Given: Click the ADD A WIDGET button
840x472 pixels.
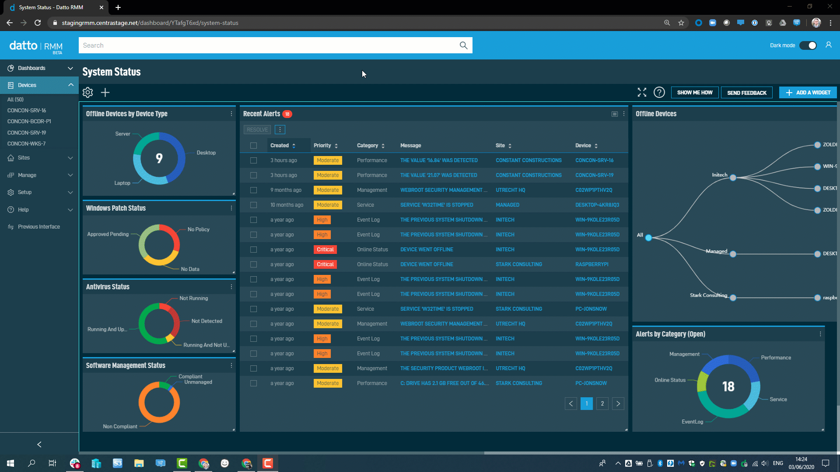Looking at the screenshot, I should click(808, 93).
